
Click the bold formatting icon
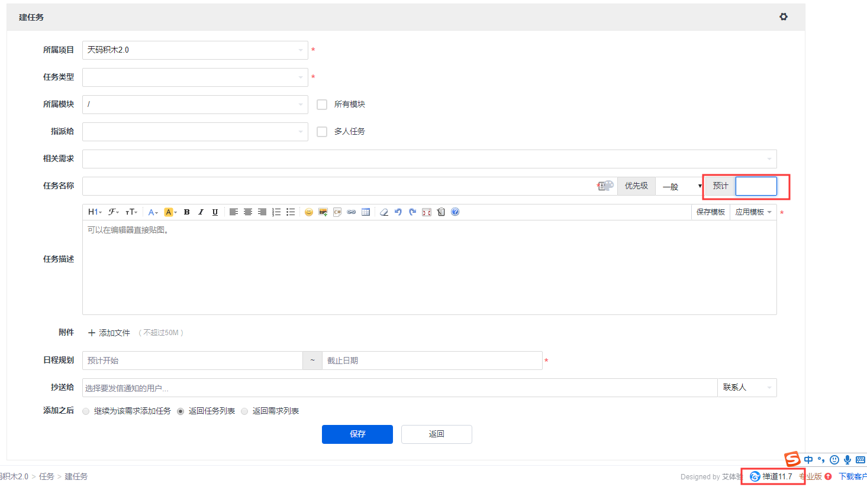pos(186,212)
